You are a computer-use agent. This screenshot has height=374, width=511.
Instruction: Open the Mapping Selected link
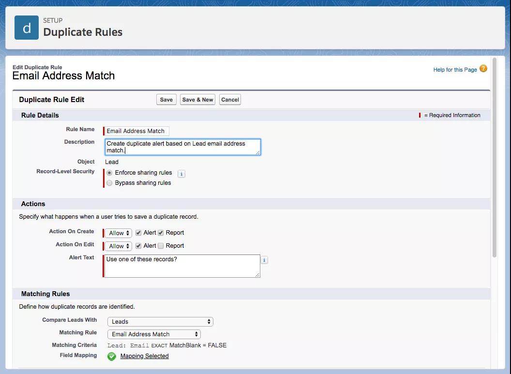(x=144, y=356)
